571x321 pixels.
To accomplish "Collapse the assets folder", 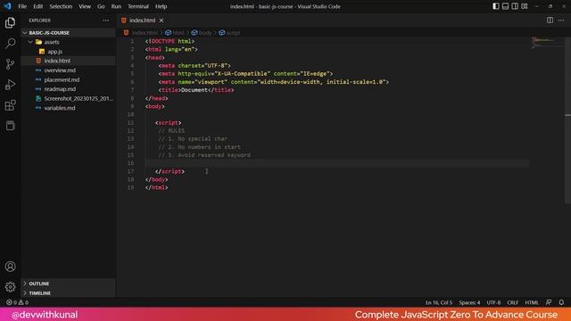I will coord(68,42).
